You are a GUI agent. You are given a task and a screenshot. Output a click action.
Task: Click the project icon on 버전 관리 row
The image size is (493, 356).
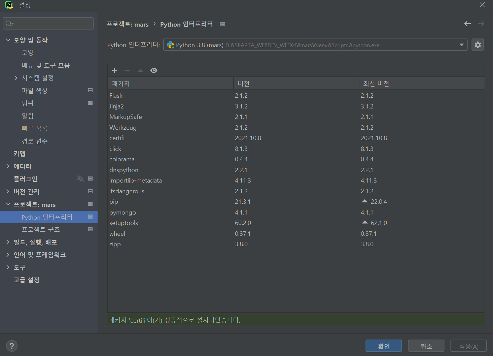click(x=90, y=191)
